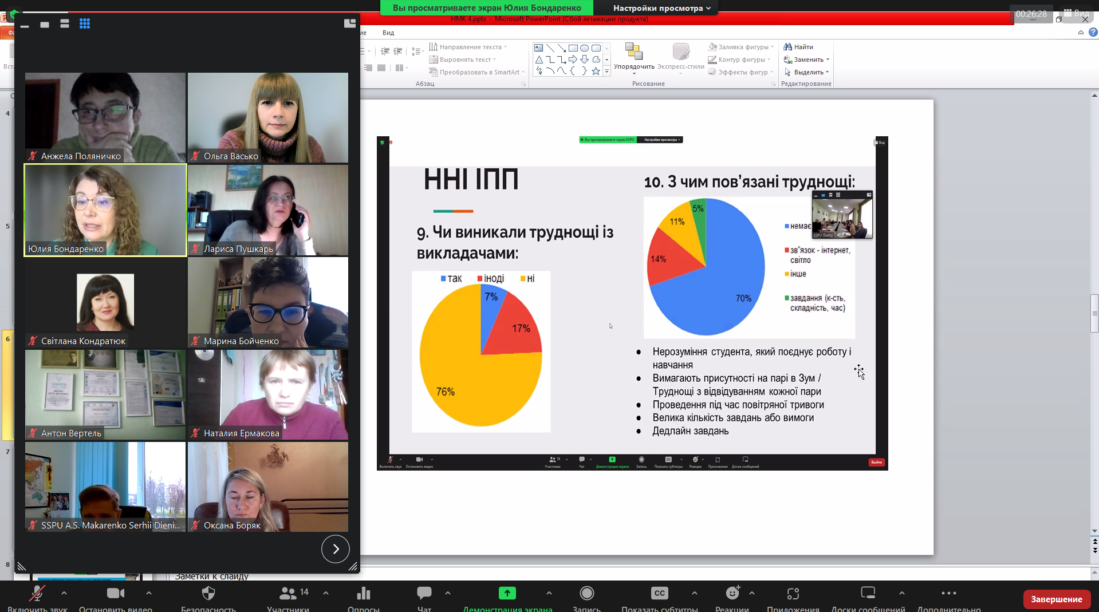Viewport: 1099px width, 612px height.
Task: Click the gallery panel pop-out icon
Action: point(350,23)
